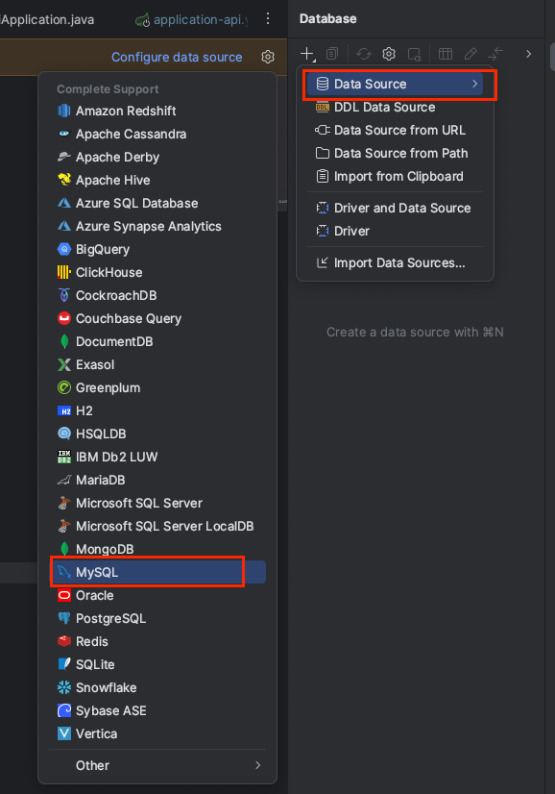Select MySQL from the data source list
The image size is (555, 794).
pos(157,572)
